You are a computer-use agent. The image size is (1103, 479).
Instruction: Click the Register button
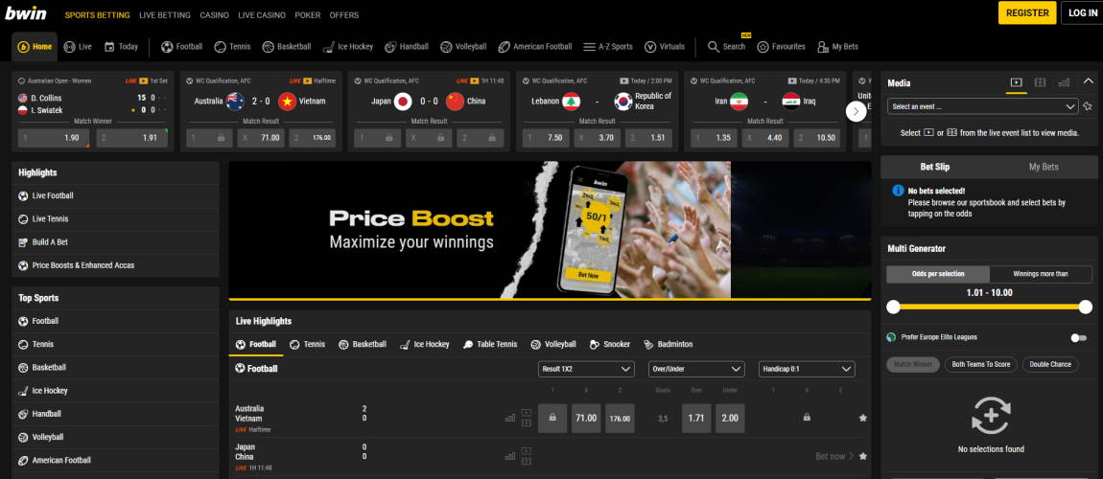point(1027,12)
